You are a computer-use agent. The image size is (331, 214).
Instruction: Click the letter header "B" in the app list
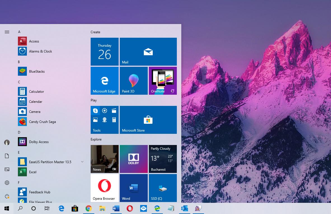point(19,62)
